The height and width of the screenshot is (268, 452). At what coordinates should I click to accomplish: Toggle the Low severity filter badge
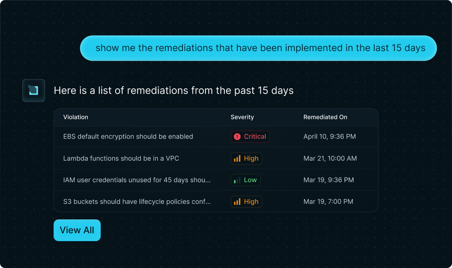point(245,180)
